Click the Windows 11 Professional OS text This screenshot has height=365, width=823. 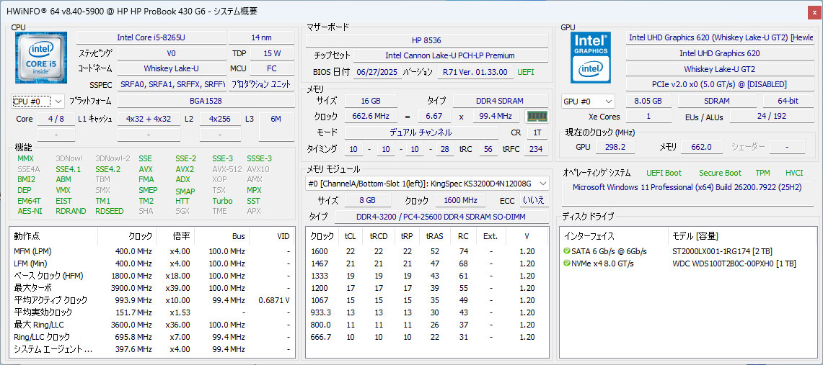687,187
